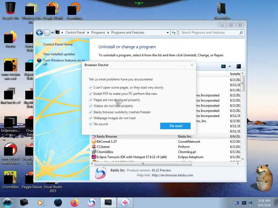Open the media player taskbar icon

tap(40, 203)
